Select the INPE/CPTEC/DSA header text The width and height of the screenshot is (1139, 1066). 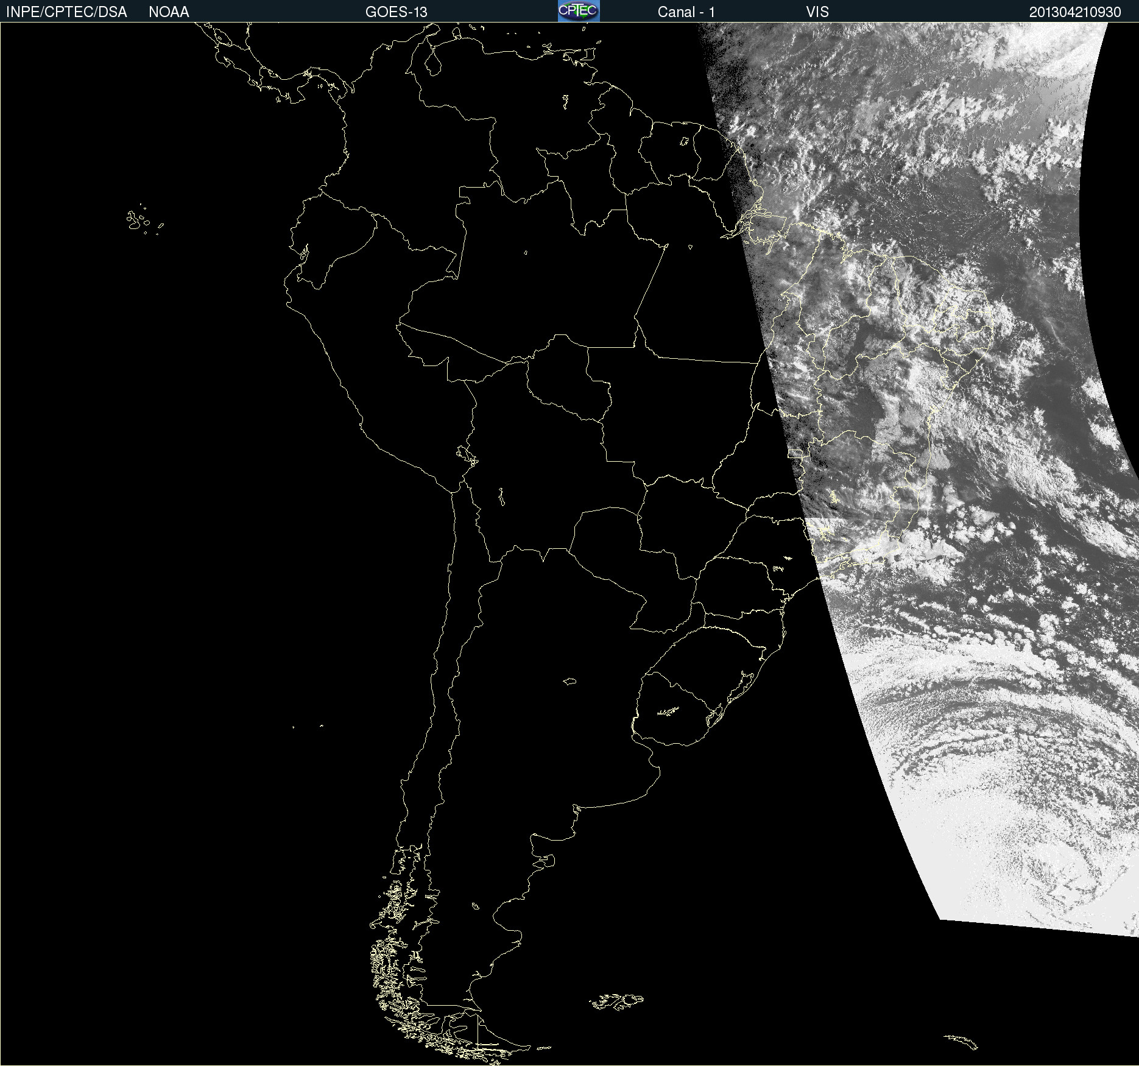[x=66, y=12]
